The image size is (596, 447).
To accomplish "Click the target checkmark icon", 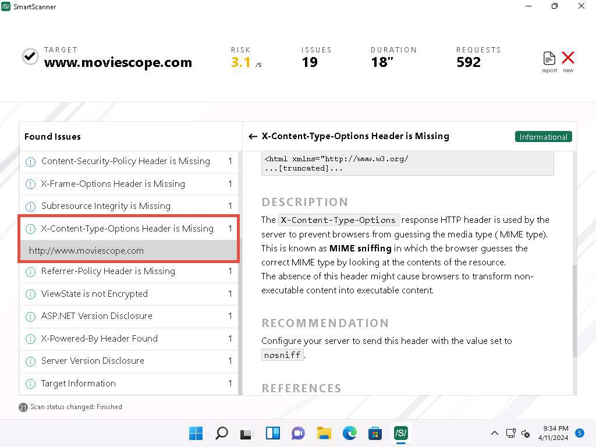I will tap(30, 56).
